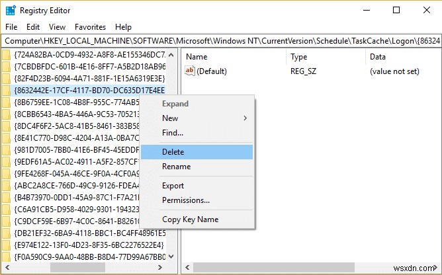Click the Registry Editor app icon in title bar

(x=11, y=11)
